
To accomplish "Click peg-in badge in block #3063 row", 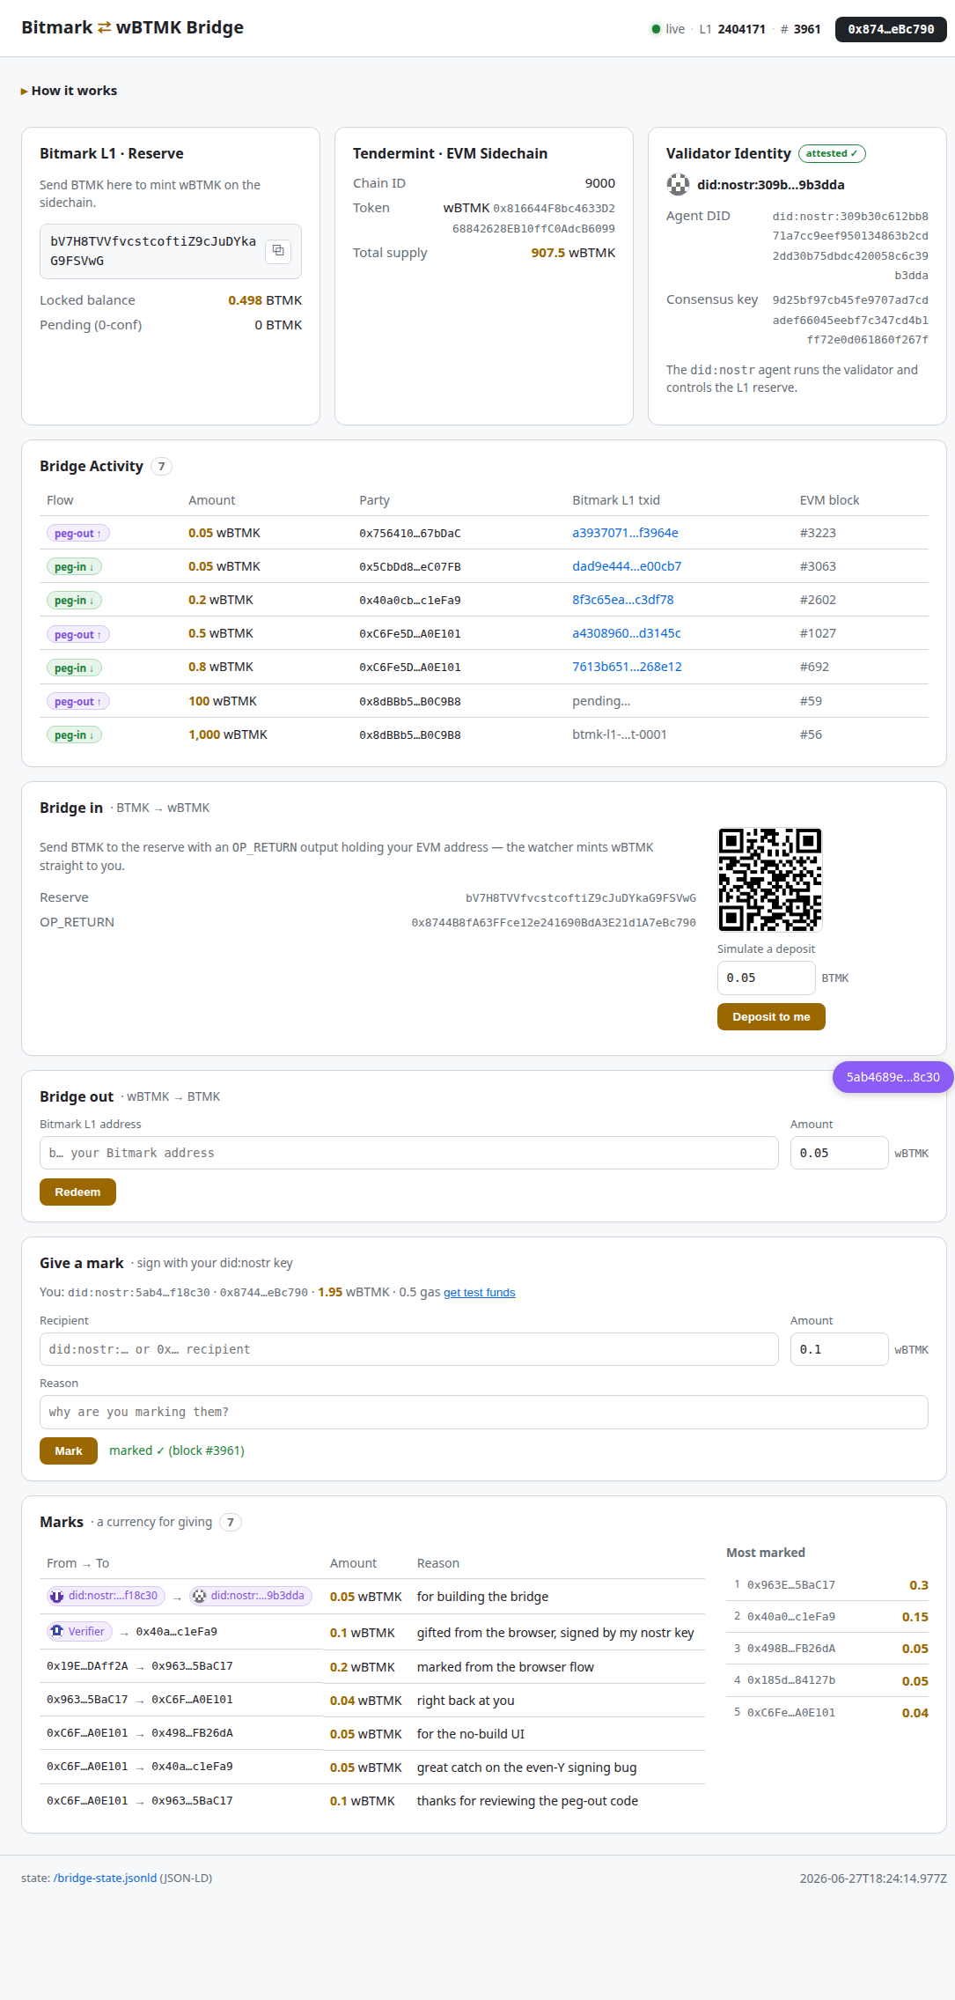I will pyautogui.click(x=74, y=567).
